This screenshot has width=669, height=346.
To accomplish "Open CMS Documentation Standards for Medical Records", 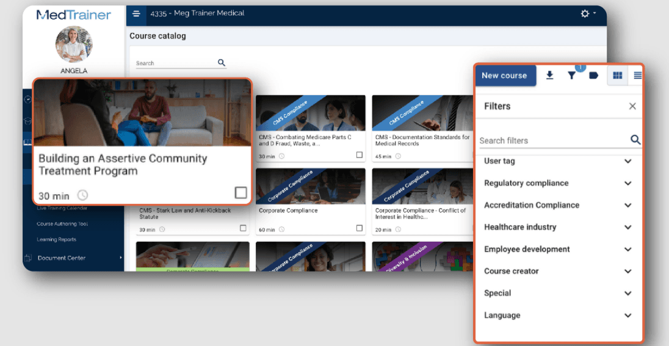I will [x=422, y=140].
